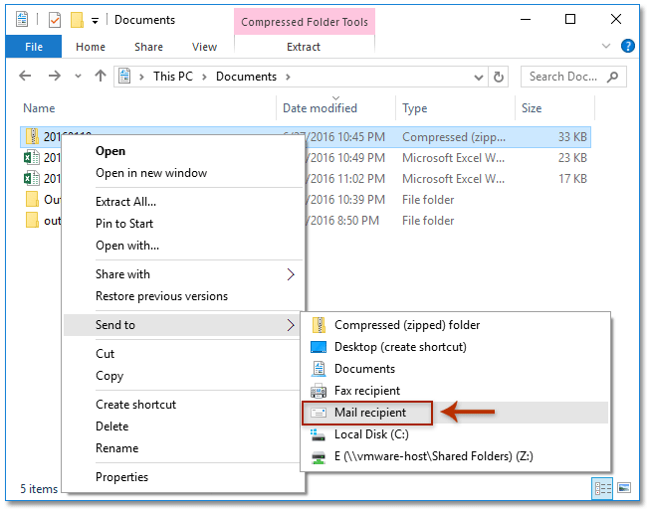
Task: Click the Fax recipient printer icon
Action: (319, 391)
